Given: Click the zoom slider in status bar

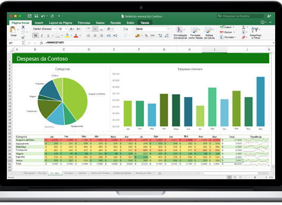Looking at the screenshot, I should point(255,177).
